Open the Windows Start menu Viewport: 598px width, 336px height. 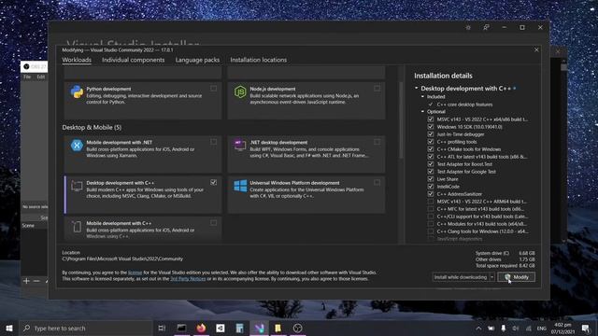(9, 328)
